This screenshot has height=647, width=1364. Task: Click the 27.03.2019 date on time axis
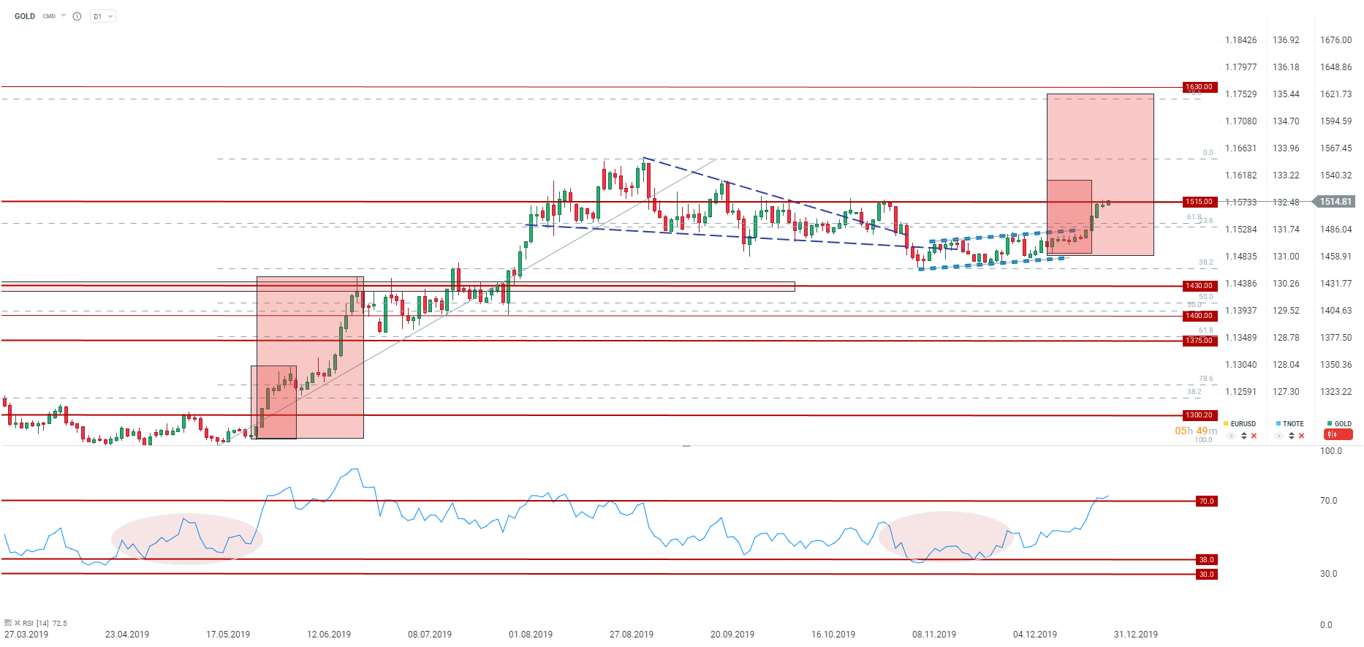(x=26, y=635)
